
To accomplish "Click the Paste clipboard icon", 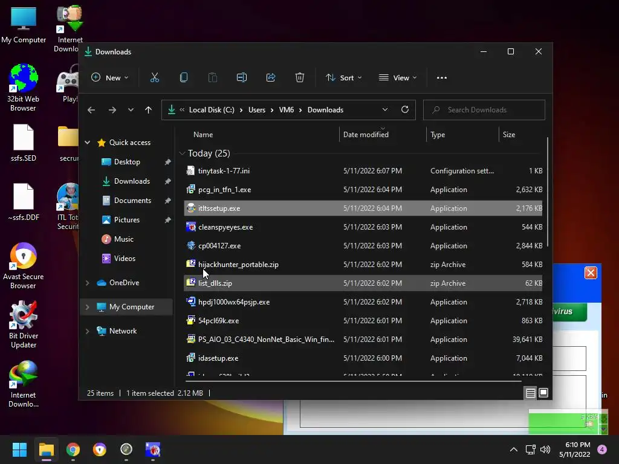I will coord(212,78).
